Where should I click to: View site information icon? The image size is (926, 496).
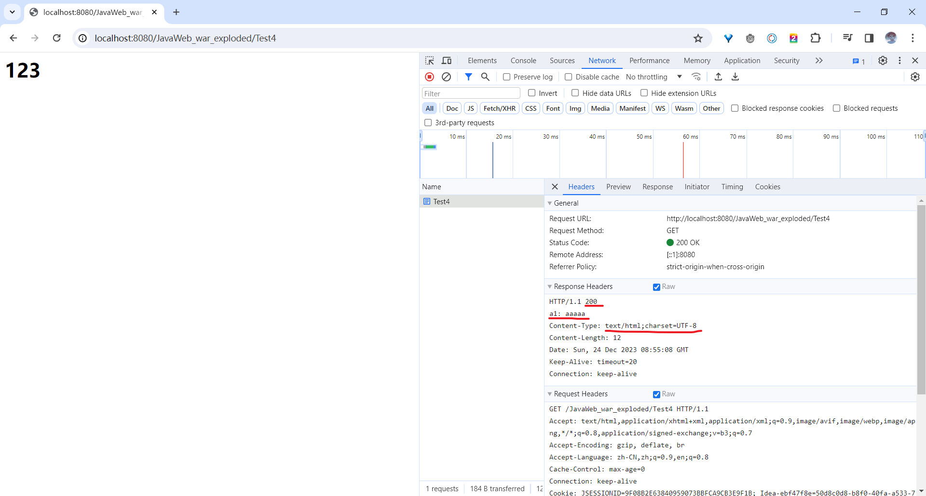tap(83, 38)
